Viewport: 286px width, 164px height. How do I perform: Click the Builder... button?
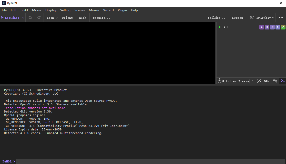[216, 18]
